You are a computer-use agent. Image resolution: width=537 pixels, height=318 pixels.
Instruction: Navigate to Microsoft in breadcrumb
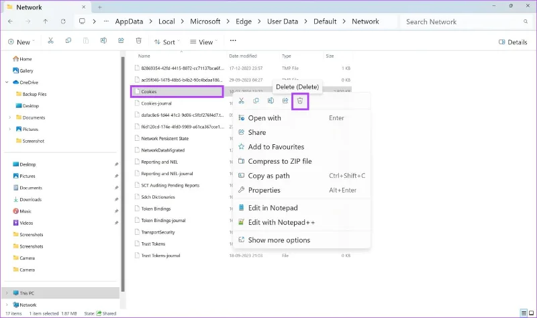(x=205, y=21)
